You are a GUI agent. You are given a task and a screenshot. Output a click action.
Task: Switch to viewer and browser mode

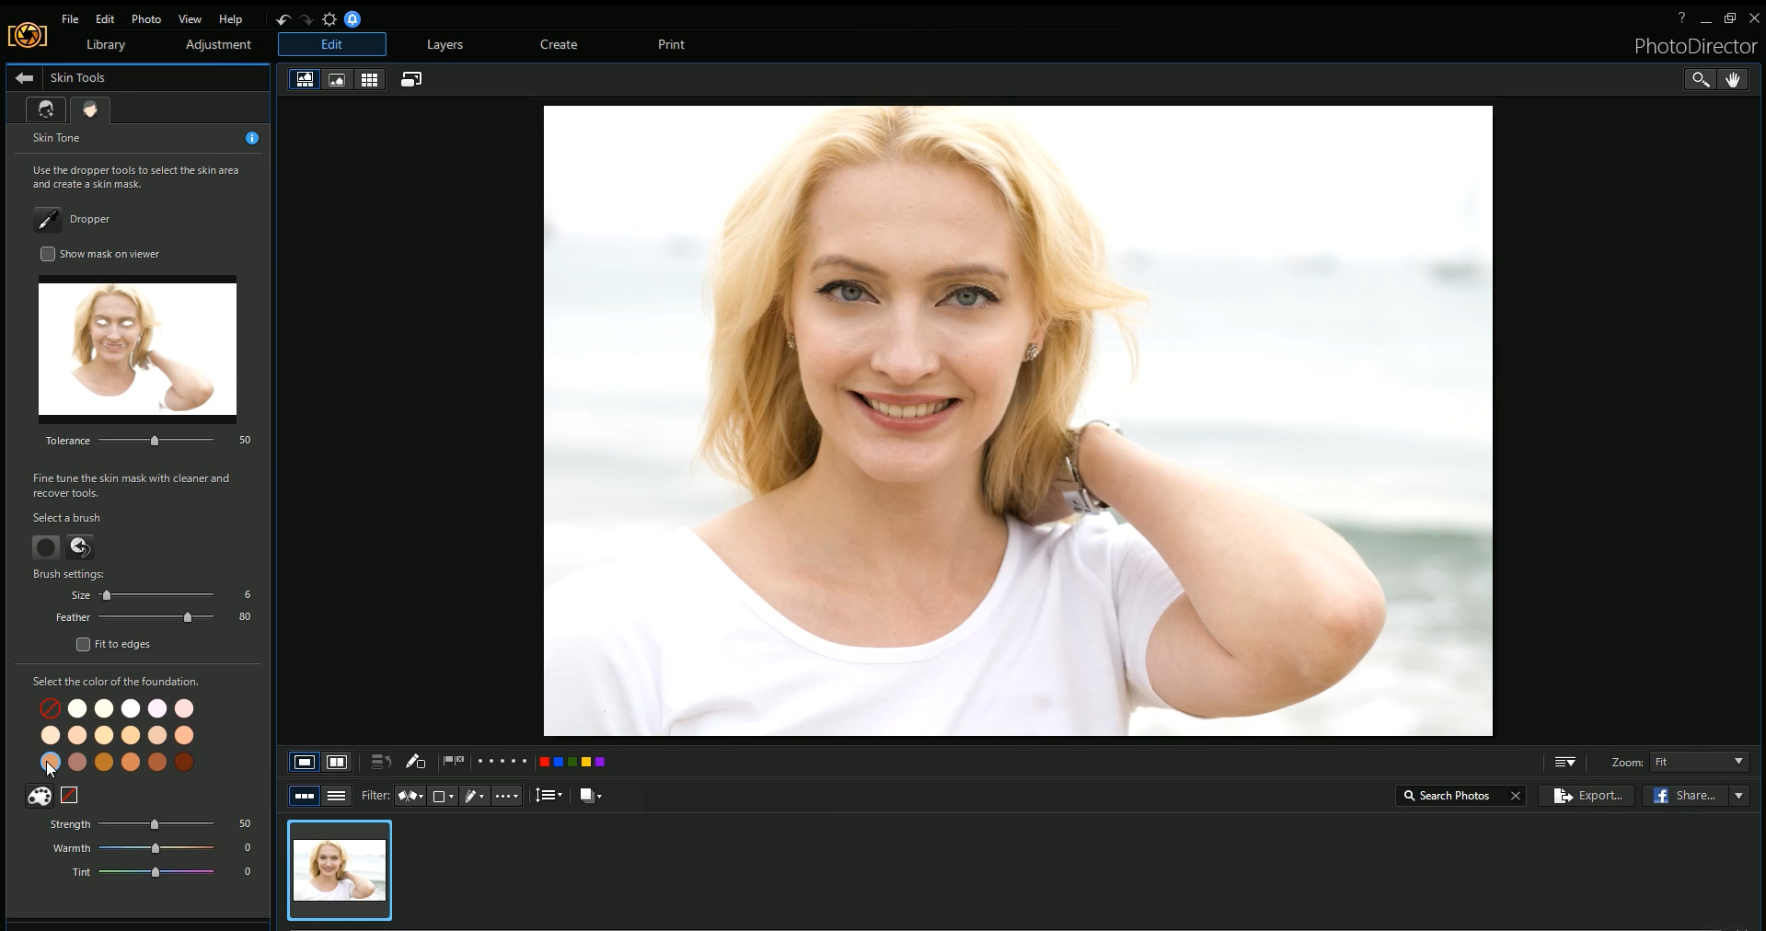(305, 80)
